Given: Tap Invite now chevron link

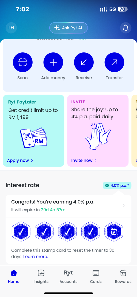Looking at the screenshot, I should pyautogui.click(x=84, y=160).
